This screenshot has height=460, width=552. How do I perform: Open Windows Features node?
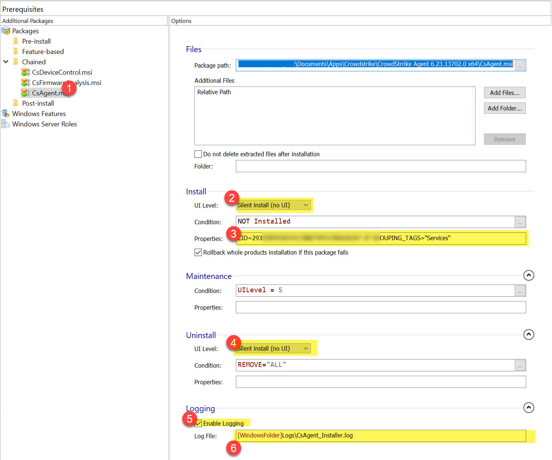39,114
